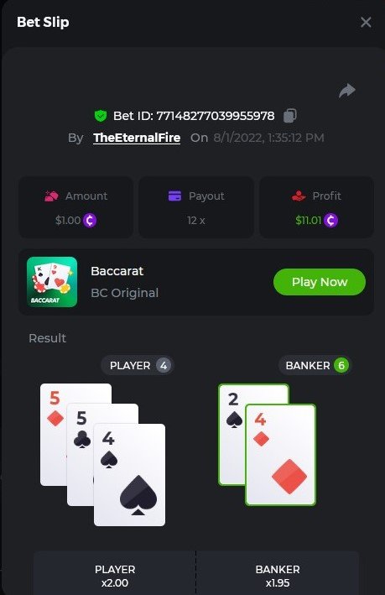
Task: Open TheEternalFire user profile link
Action: click(x=137, y=138)
